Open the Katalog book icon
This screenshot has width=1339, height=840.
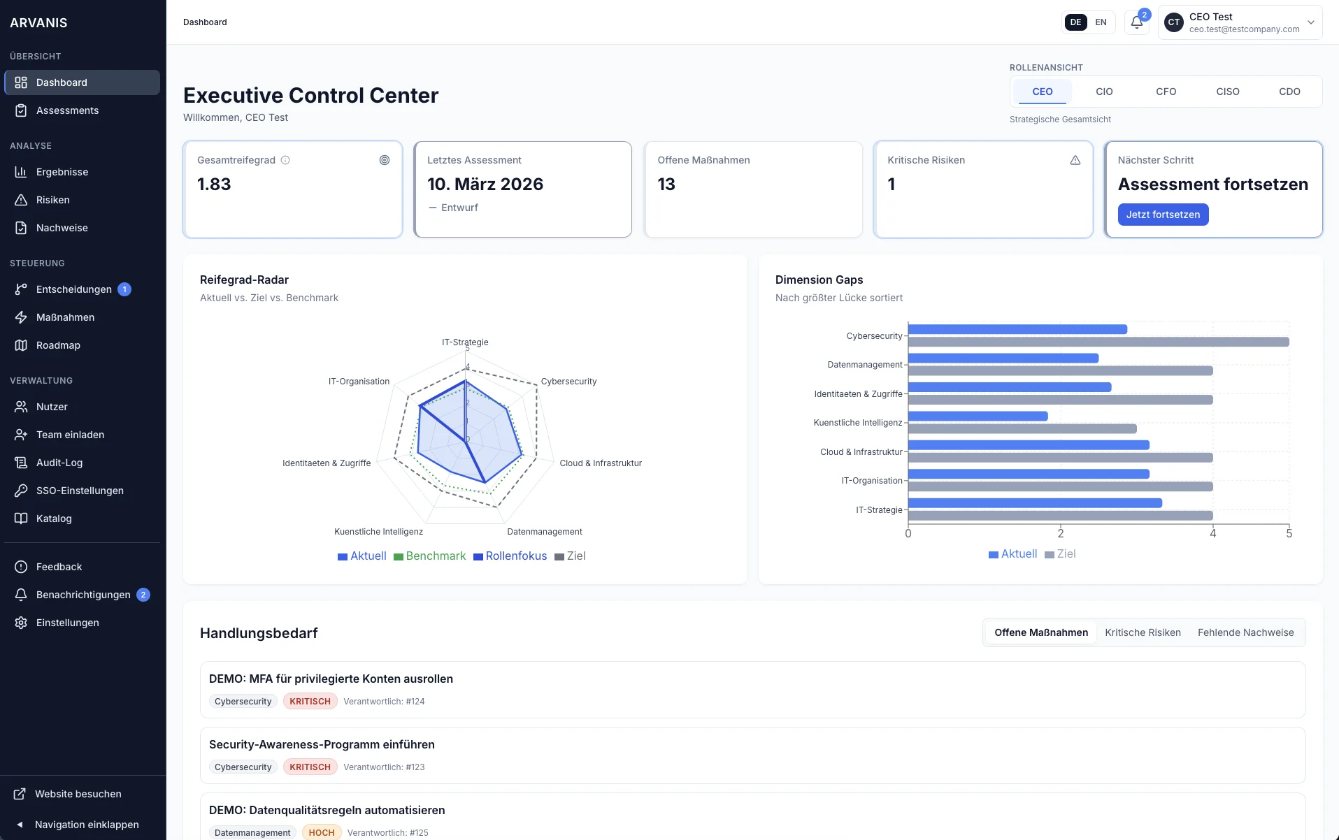pyautogui.click(x=21, y=518)
